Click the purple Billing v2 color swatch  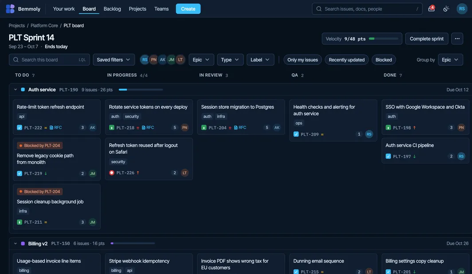click(23, 243)
